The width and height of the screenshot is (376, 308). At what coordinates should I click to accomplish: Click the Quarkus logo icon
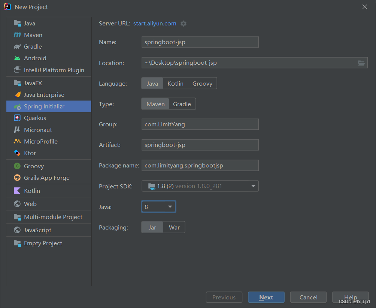pos(17,118)
